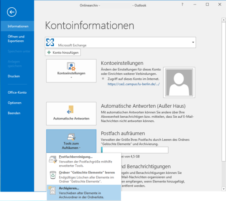Maximize the Outlook window

207,5
